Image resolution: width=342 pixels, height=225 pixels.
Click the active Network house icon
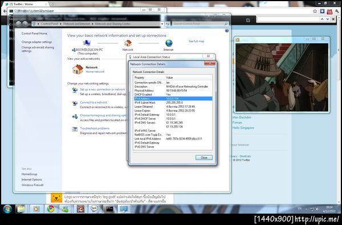[78, 69]
